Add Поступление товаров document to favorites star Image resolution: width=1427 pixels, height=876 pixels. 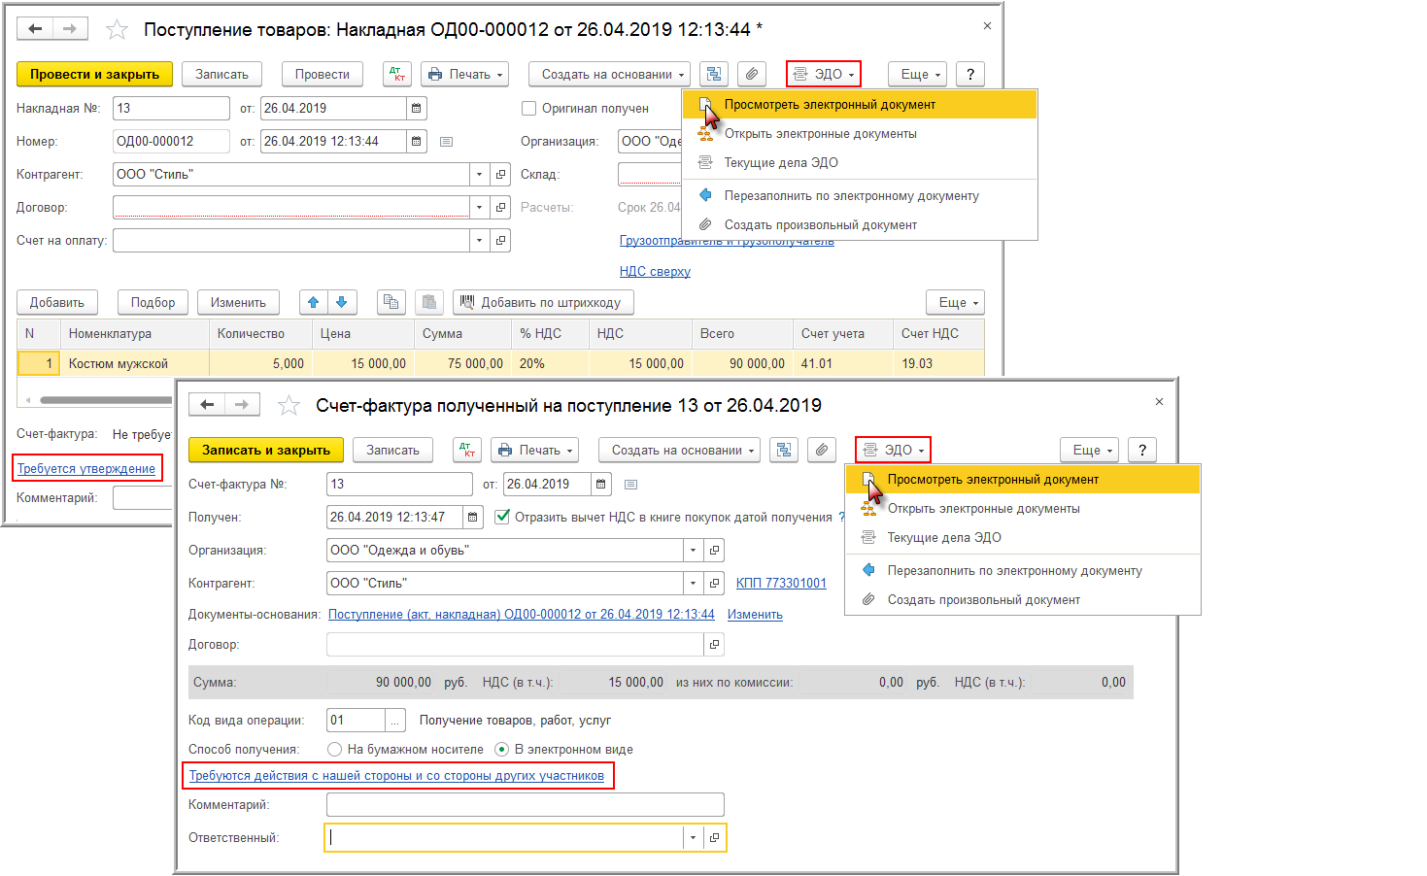[x=117, y=30]
